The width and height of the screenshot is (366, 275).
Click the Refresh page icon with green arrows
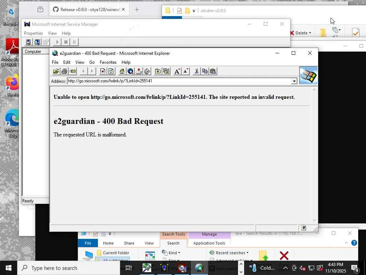[x=111, y=71]
